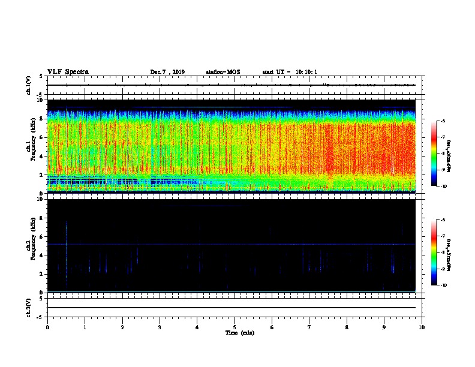Click the ch.1 voltage waveform trace

232,85
